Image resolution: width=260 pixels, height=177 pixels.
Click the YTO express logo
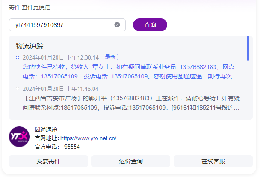tap(19, 137)
